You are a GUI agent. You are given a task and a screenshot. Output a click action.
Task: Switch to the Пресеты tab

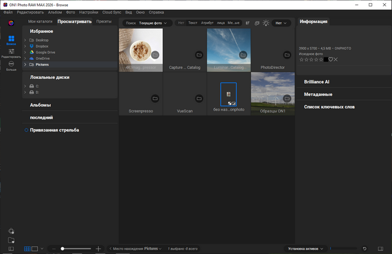104,21
